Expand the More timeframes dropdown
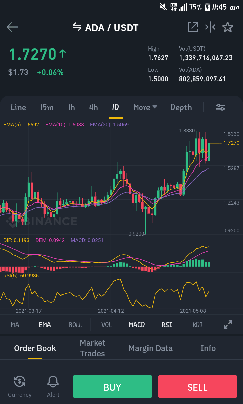The image size is (243, 404). 145,107
